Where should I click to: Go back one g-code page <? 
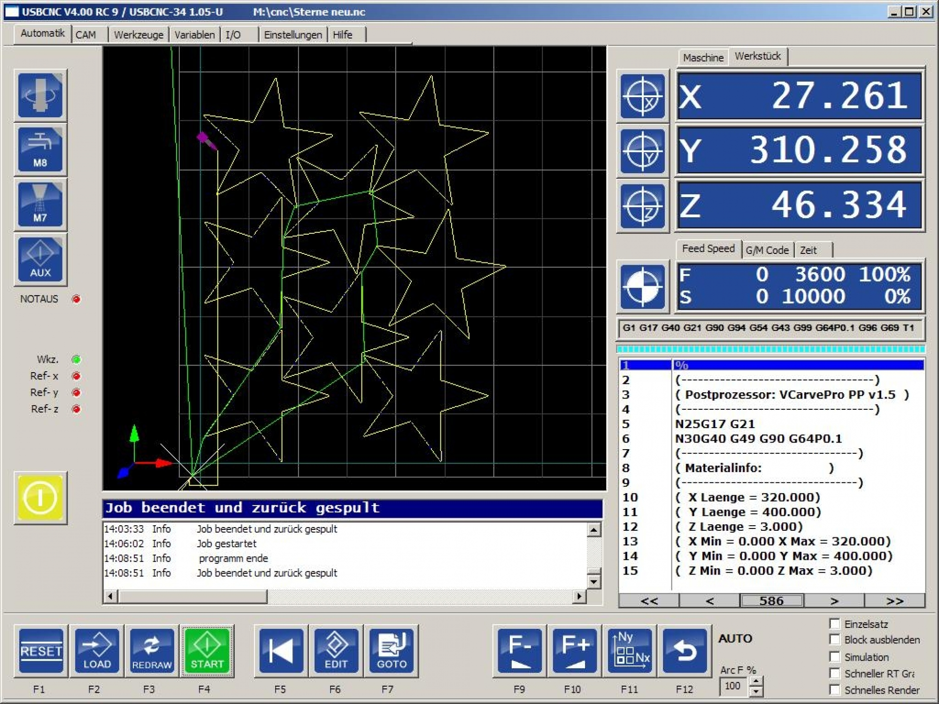point(710,601)
